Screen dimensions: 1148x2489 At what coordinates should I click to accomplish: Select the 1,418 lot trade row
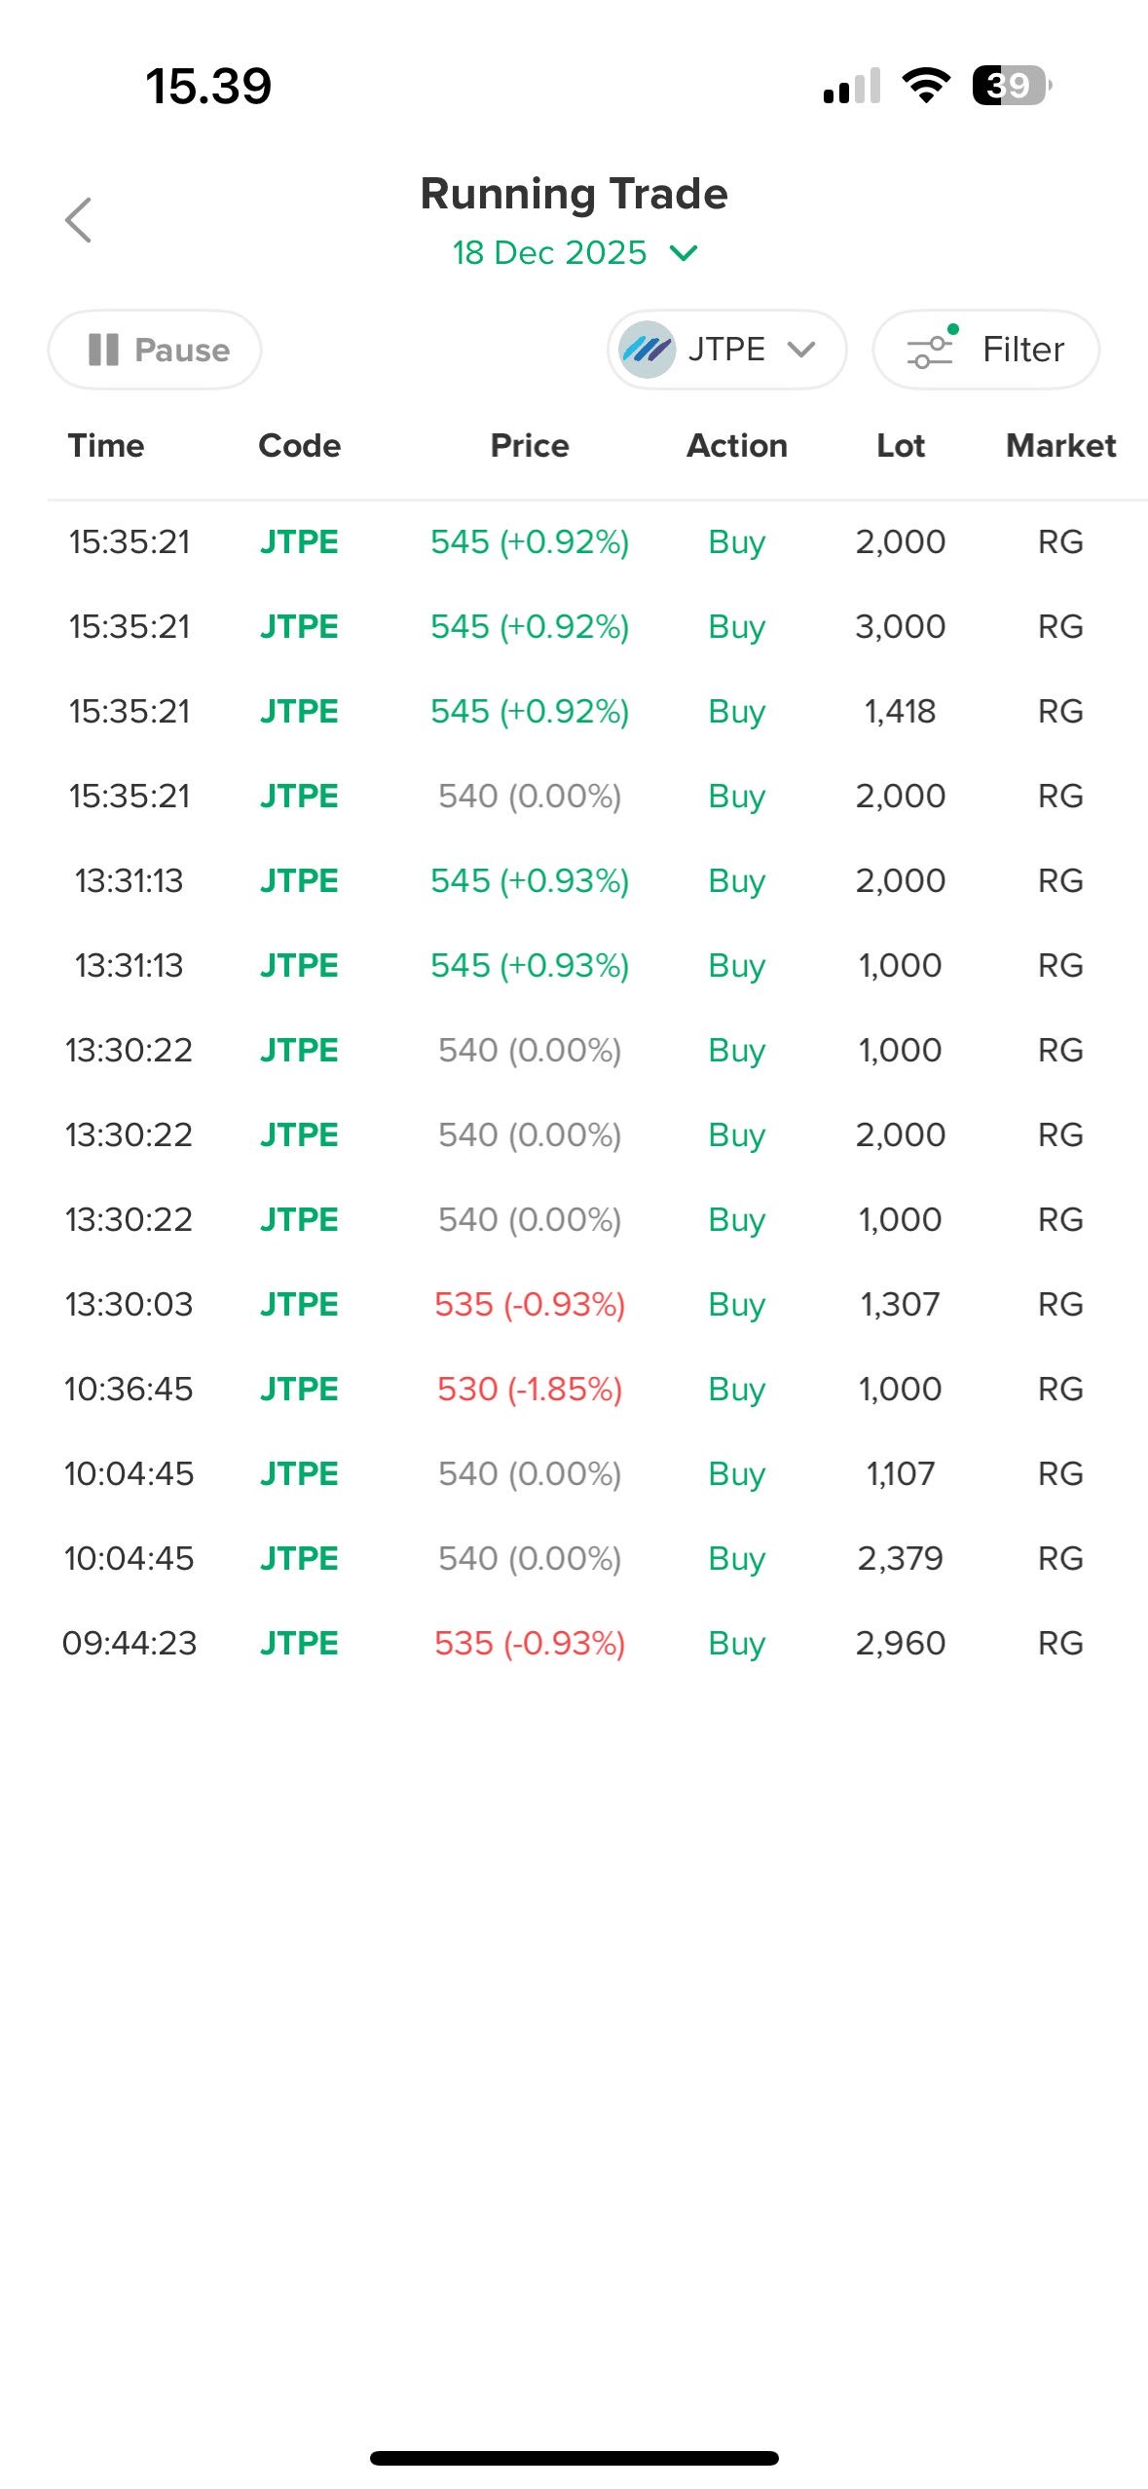tap(901, 712)
